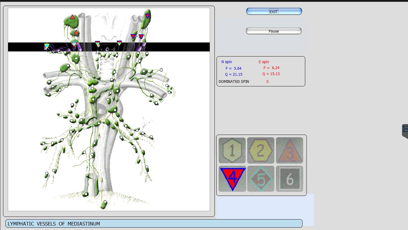Screen dimensions: 408x230
Task: Click the red inverted triangle on top-right node
Action: coord(147,16)
